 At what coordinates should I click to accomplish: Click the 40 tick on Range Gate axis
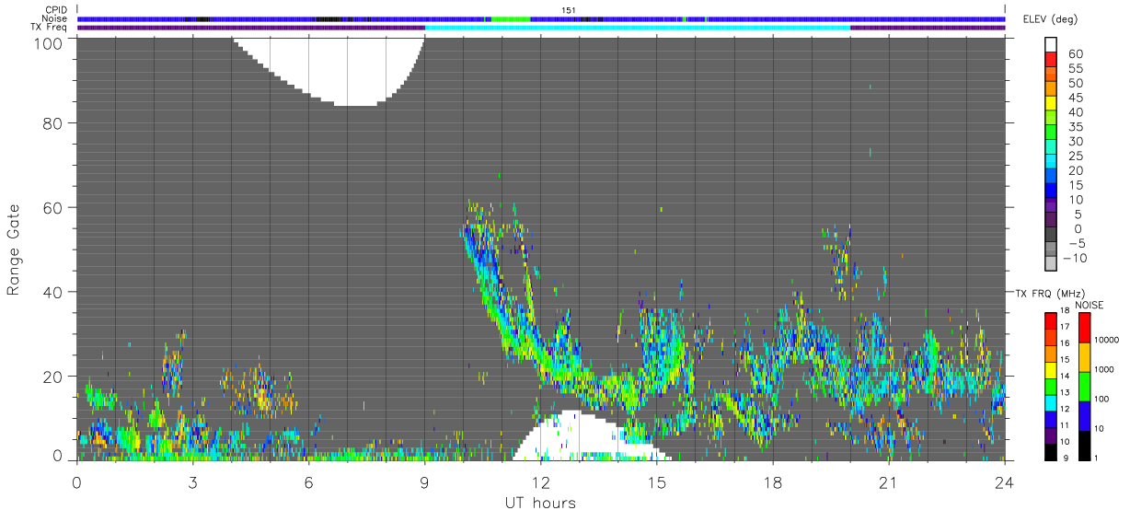tap(52, 292)
